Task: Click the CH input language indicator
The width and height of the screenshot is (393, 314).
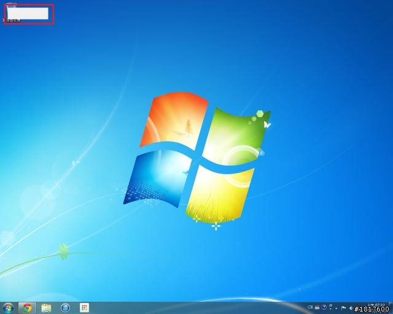Action: [310, 307]
